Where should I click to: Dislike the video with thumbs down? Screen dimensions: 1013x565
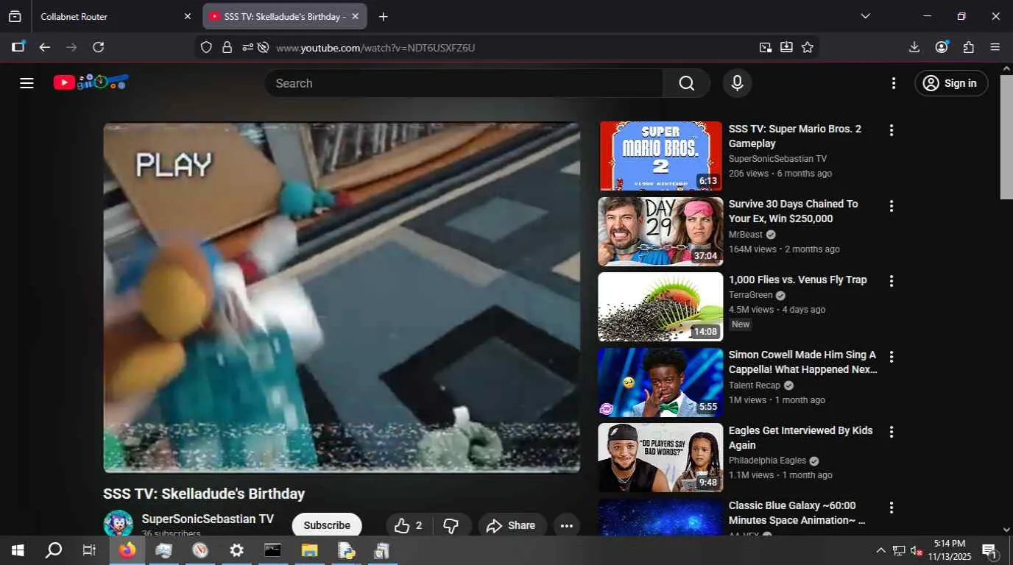coord(451,525)
